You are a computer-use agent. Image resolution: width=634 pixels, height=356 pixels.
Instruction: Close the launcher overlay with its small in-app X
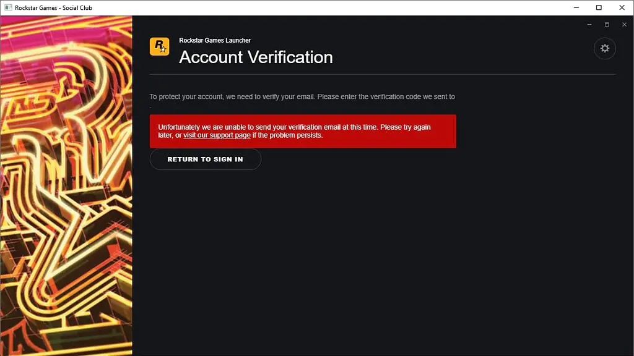(624, 24)
